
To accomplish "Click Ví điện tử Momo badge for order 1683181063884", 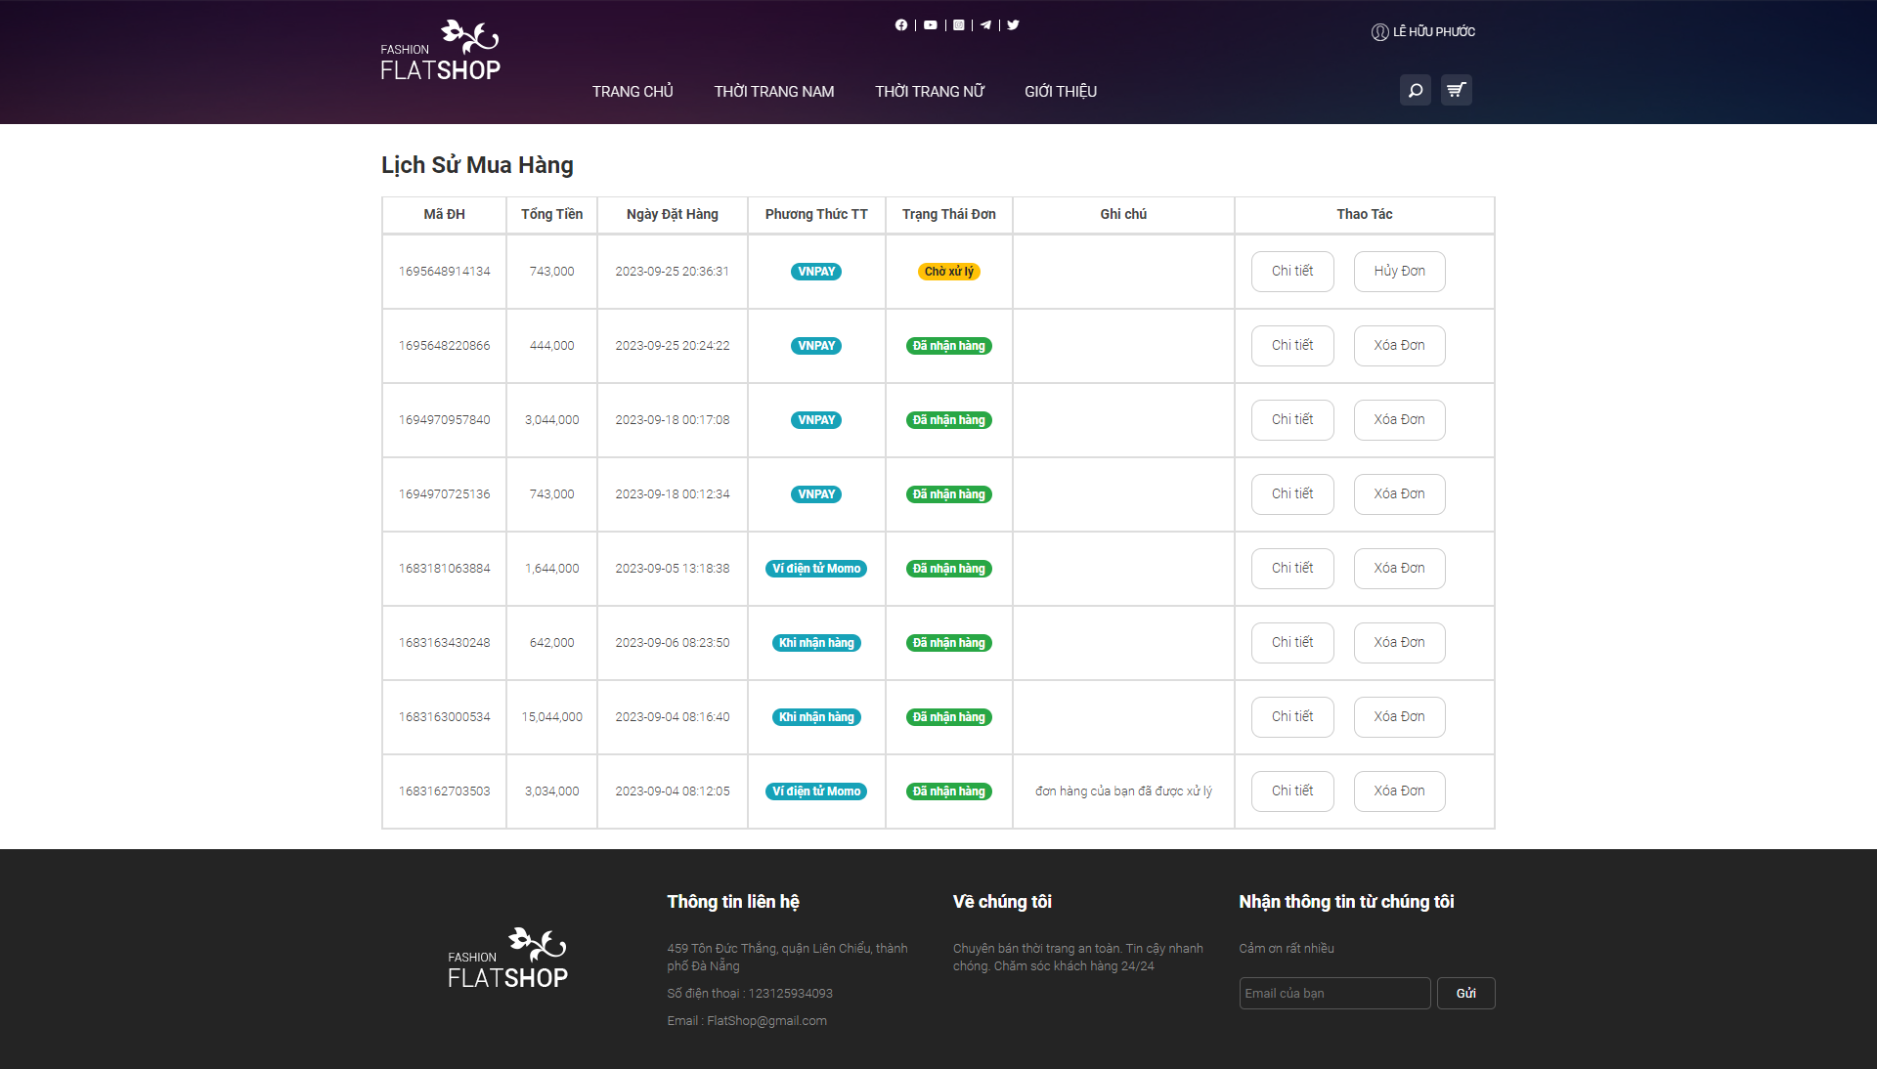I will (x=816, y=569).
